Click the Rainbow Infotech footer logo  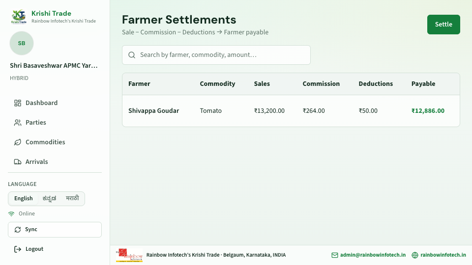(129, 255)
